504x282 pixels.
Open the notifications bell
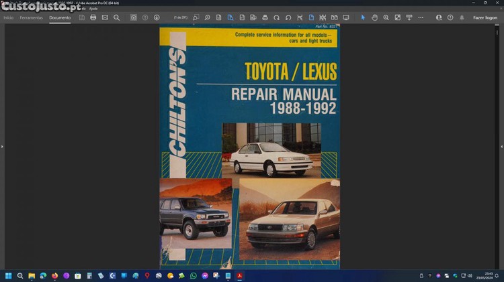click(462, 17)
